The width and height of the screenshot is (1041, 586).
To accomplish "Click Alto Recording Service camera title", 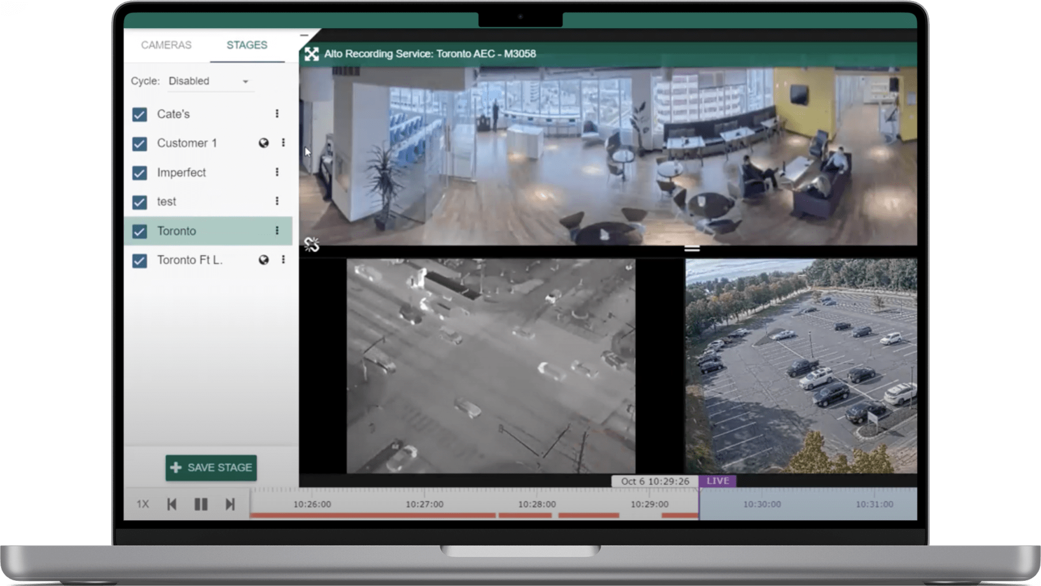I will click(x=430, y=54).
